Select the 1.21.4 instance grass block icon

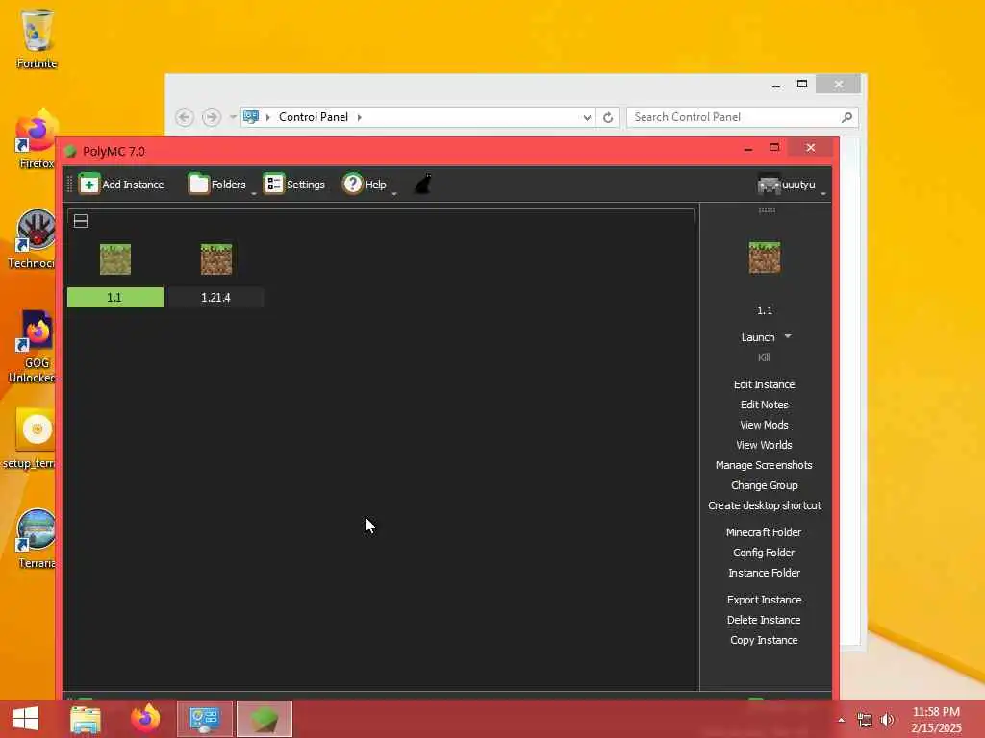point(216,259)
